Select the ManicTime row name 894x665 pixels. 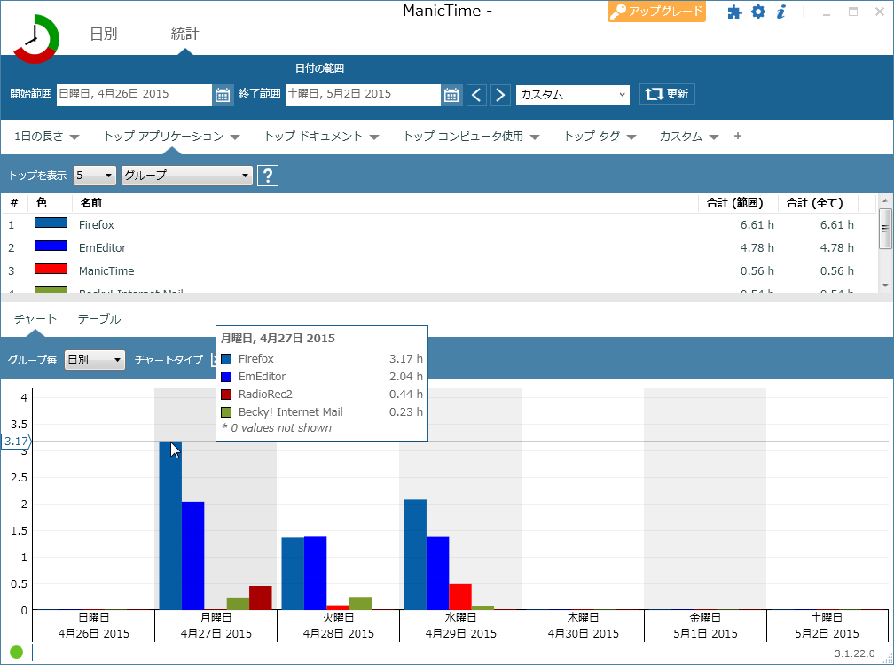tap(106, 270)
